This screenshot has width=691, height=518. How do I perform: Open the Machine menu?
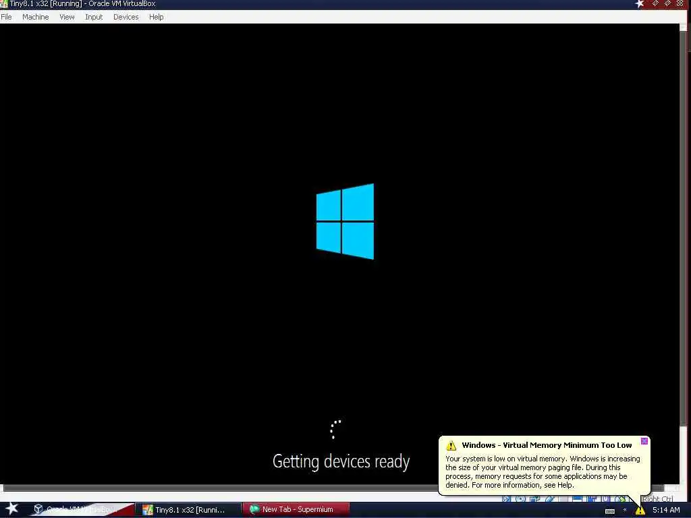(x=35, y=17)
